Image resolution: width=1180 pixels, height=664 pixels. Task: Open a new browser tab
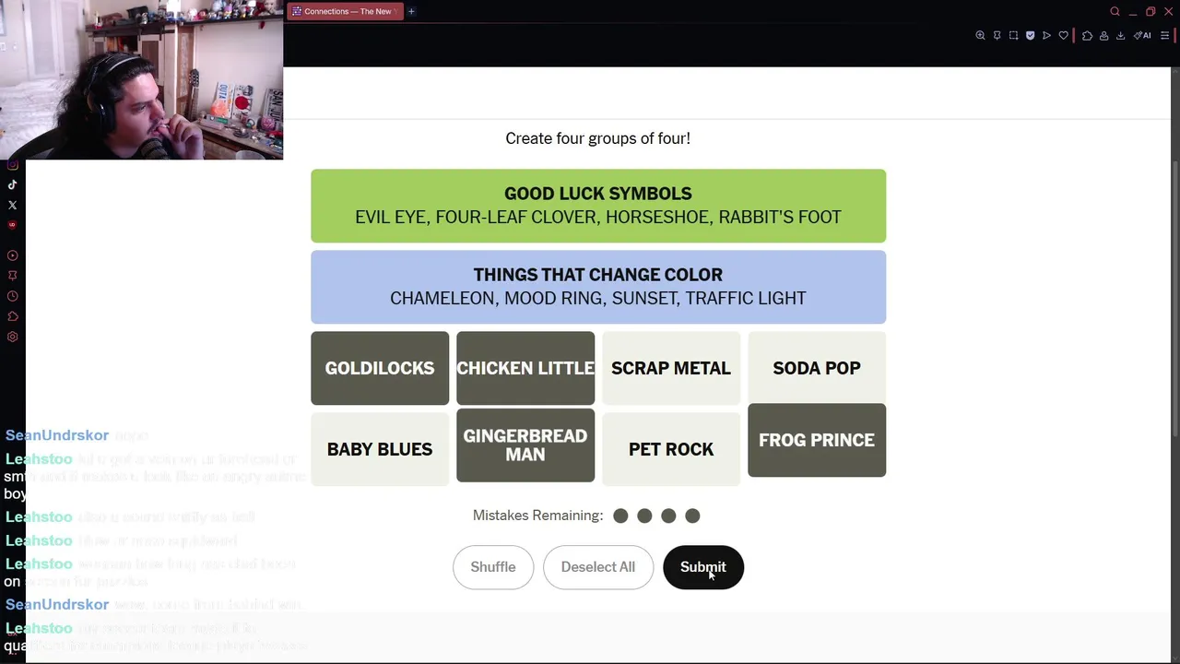coord(411,11)
